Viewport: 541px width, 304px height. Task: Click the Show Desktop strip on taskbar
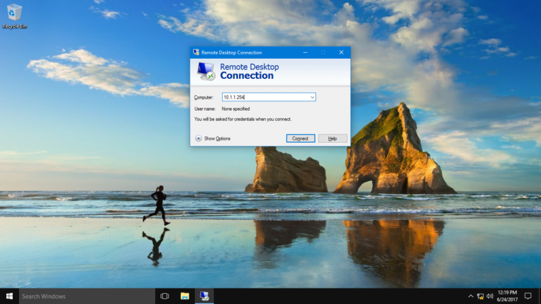539,296
